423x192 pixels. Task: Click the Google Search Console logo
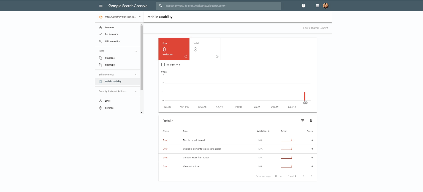click(128, 6)
